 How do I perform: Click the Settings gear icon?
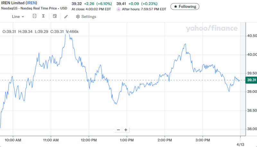click(78, 17)
